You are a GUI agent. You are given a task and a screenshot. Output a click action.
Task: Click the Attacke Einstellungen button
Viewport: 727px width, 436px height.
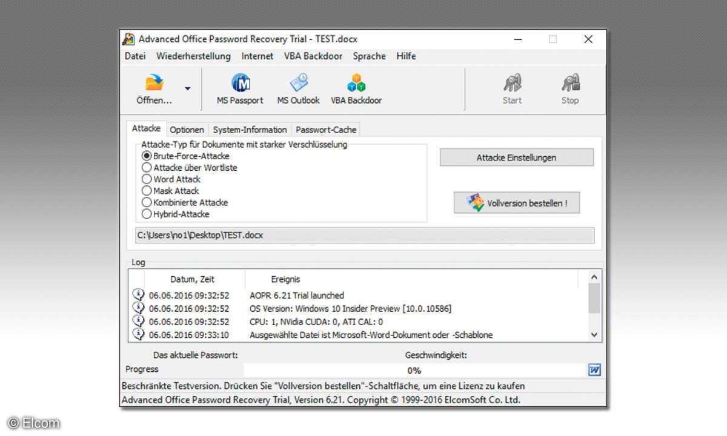[516, 157]
